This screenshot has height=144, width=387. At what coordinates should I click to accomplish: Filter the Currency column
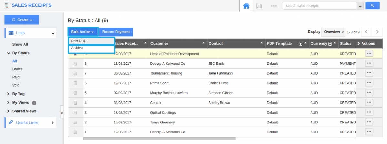tap(330, 44)
